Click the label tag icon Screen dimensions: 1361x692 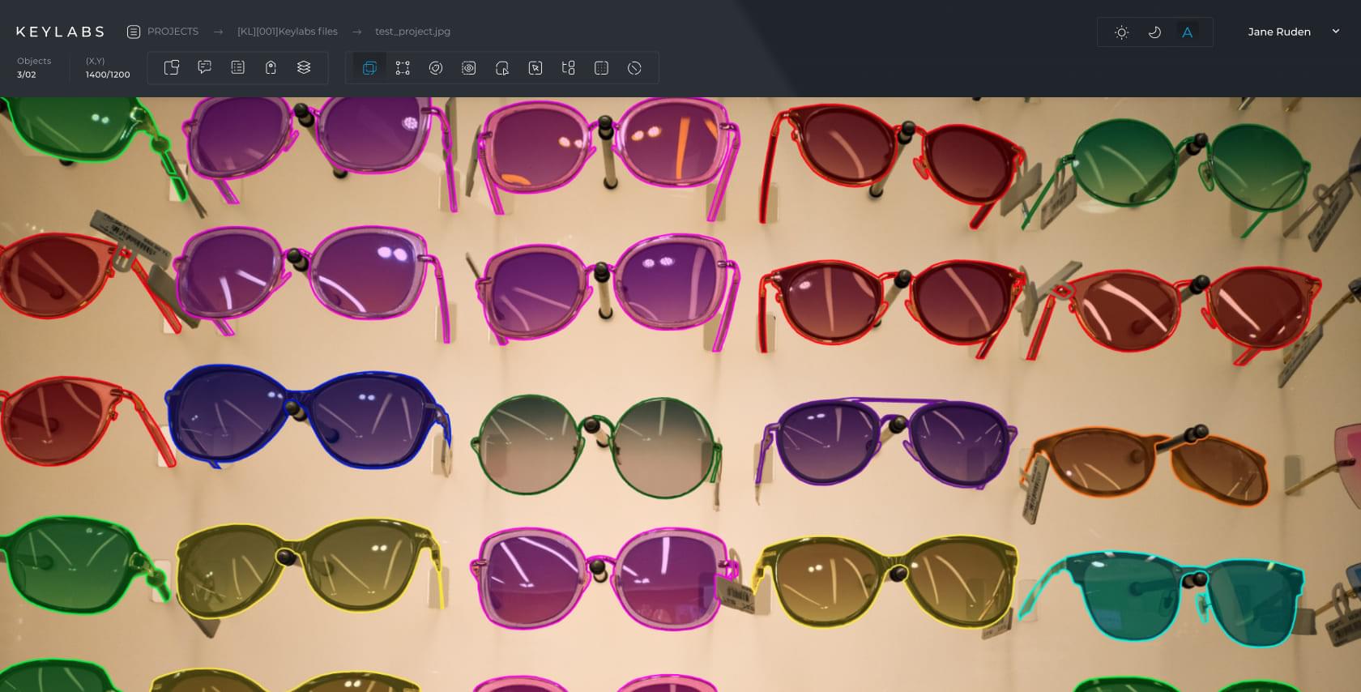(x=271, y=68)
